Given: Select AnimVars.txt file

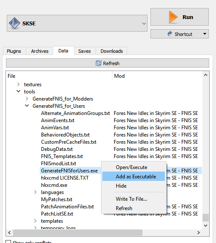Looking at the screenshot, I should coord(55,128).
